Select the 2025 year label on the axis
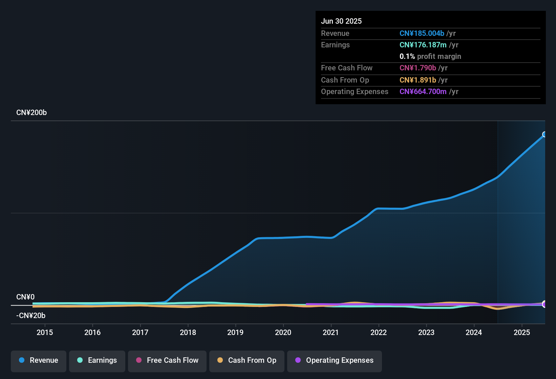 (522, 332)
